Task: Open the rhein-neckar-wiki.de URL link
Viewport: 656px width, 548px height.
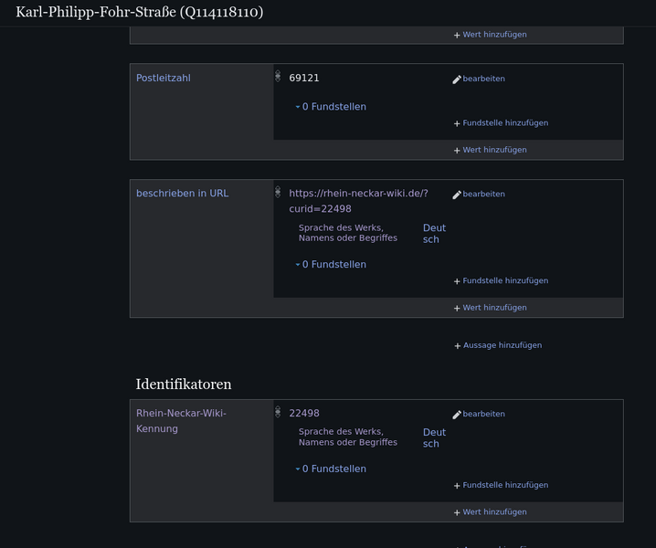Action: point(357,201)
